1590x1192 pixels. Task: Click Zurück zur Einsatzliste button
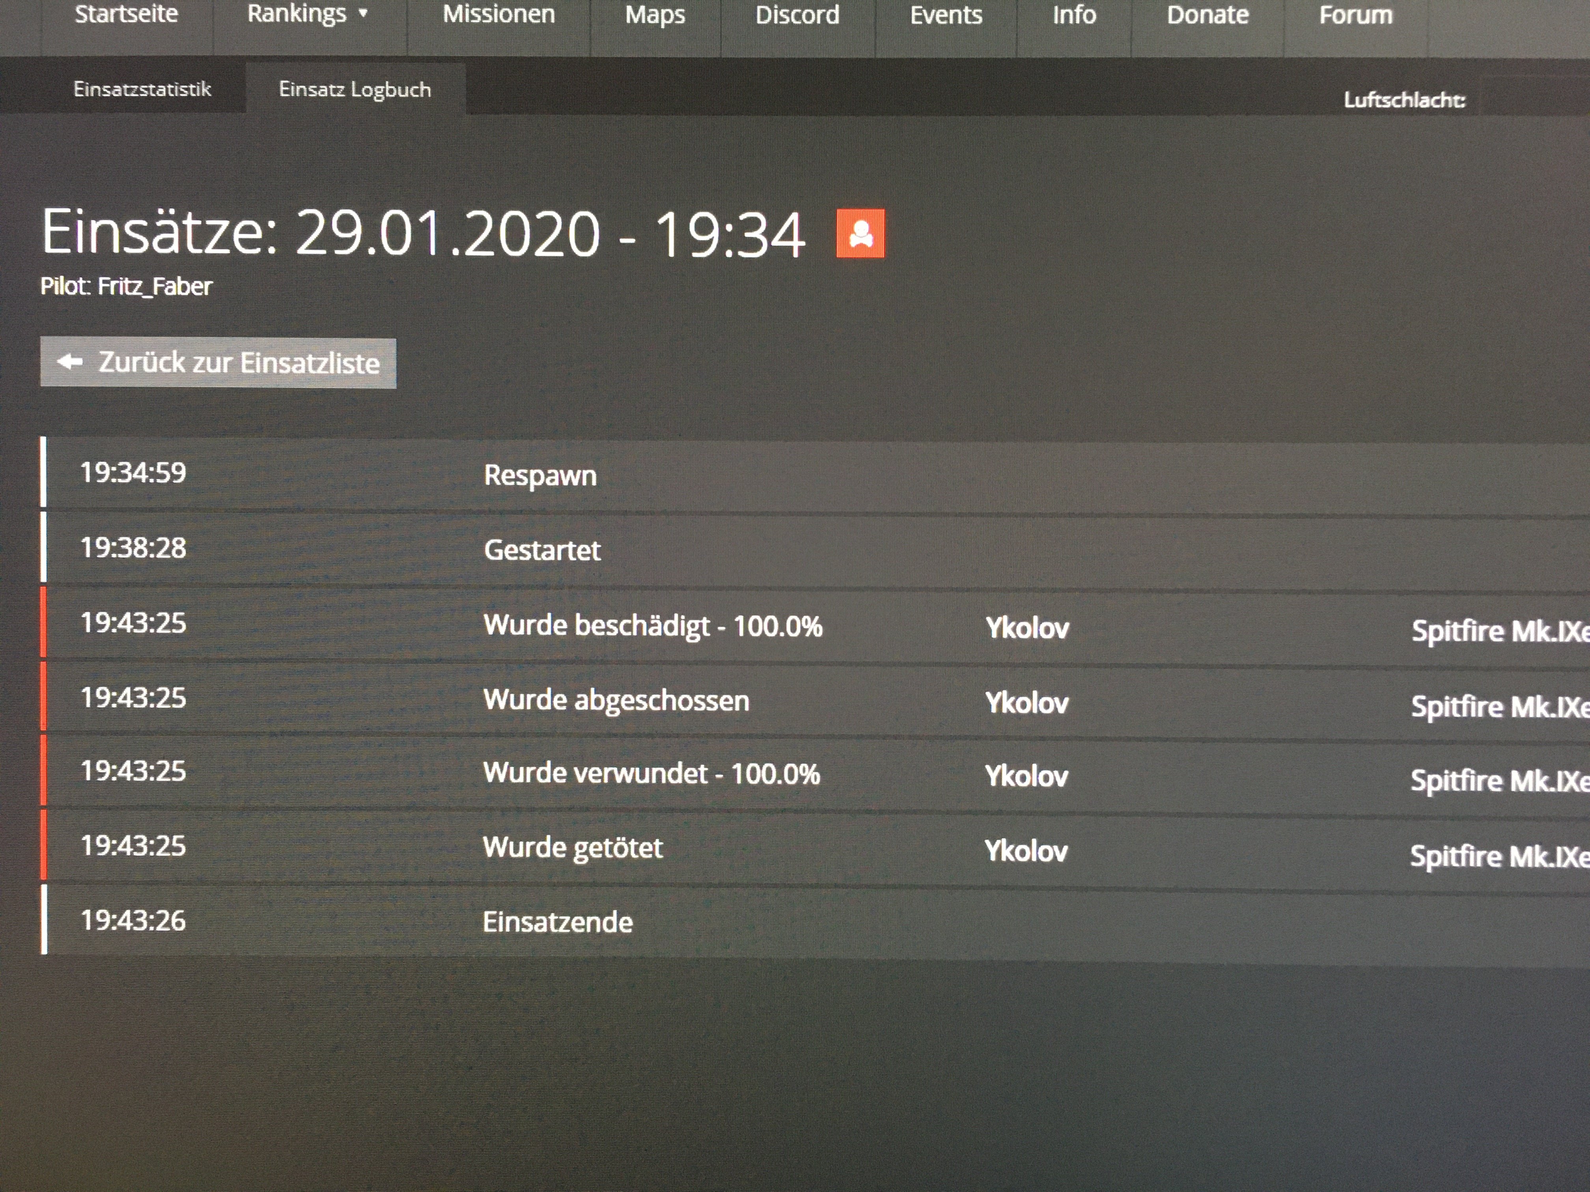(x=218, y=363)
